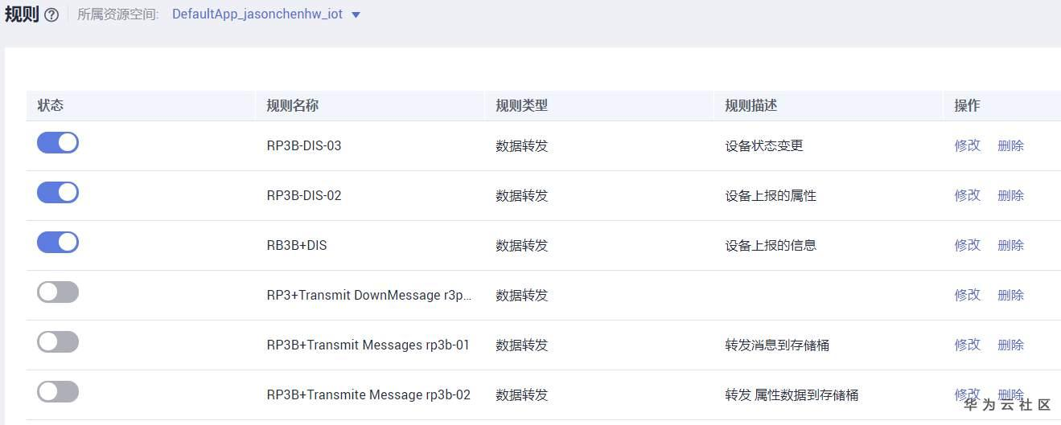Click 修改 for rule RP3B-DIS-03
The width and height of the screenshot is (1061, 425).
point(967,146)
